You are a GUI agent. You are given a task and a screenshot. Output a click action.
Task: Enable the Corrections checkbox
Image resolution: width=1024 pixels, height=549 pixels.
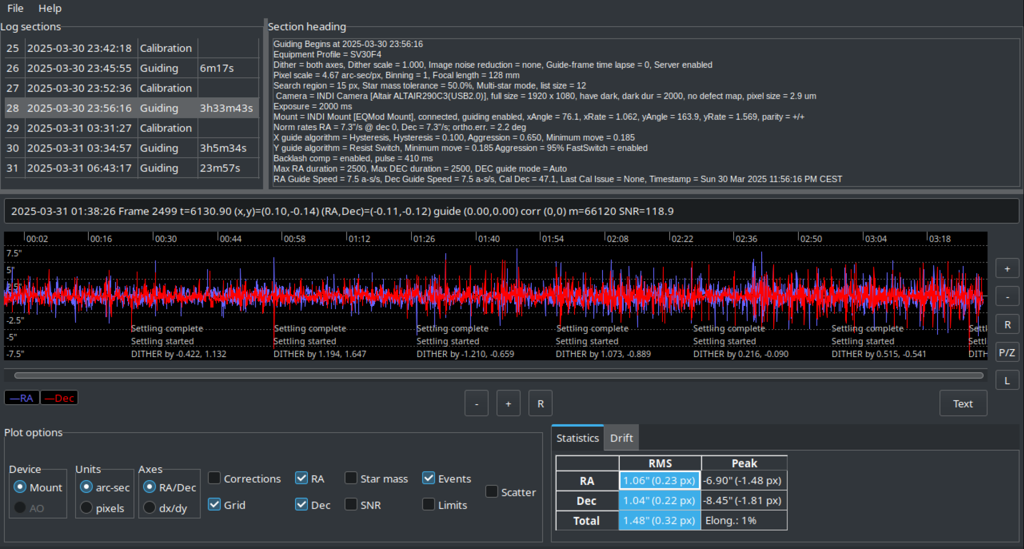tap(215, 478)
